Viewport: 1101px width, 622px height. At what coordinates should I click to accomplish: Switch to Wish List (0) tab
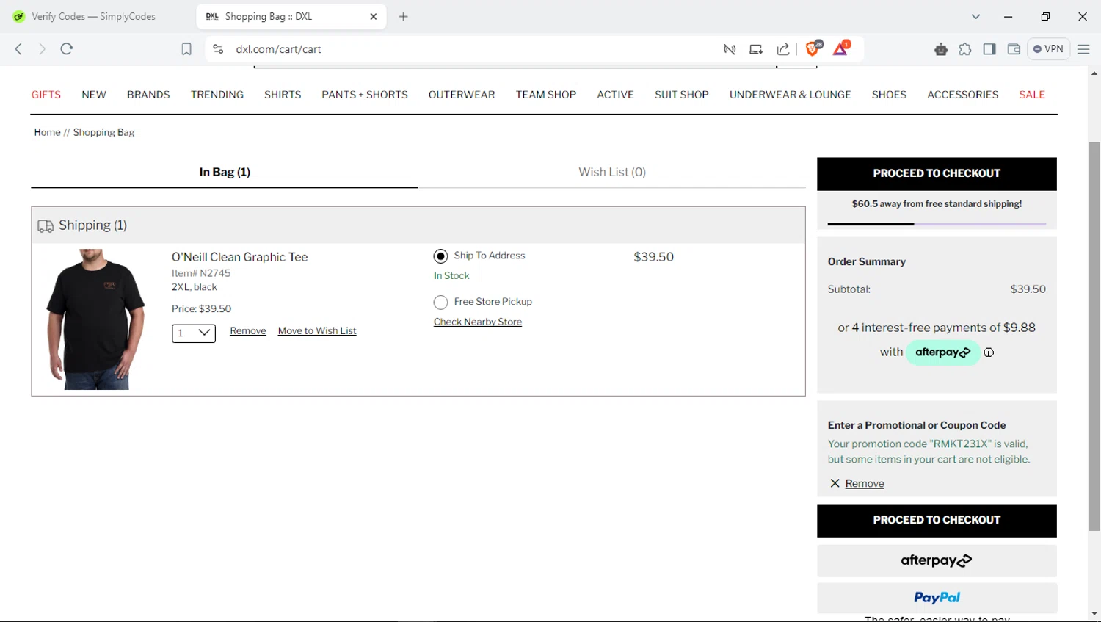point(612,172)
